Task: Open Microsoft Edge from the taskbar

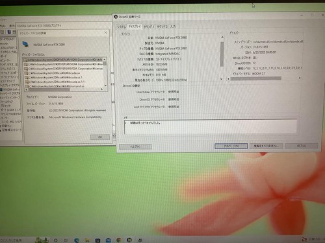Action: 77,240
